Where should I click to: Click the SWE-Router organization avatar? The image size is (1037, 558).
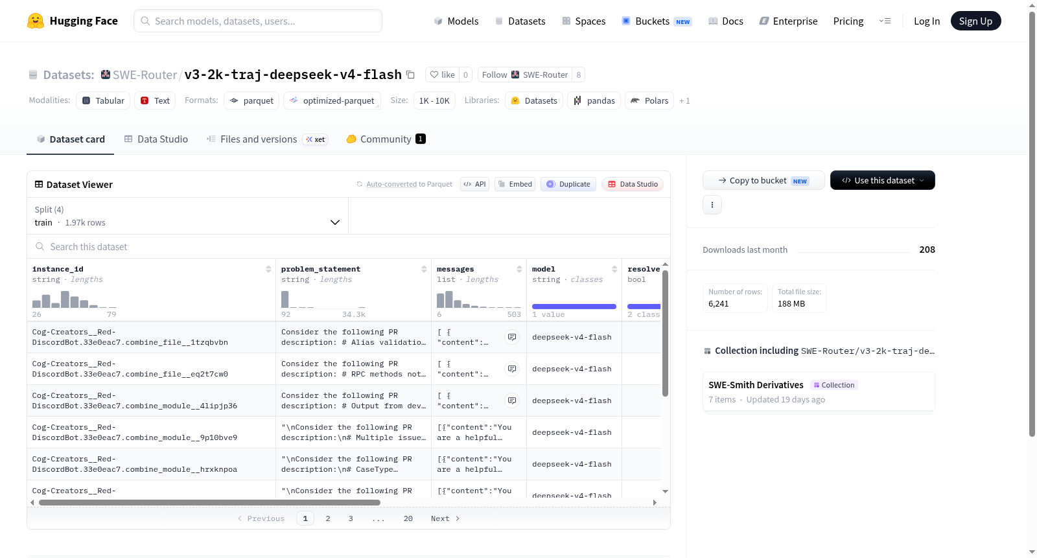click(x=106, y=75)
